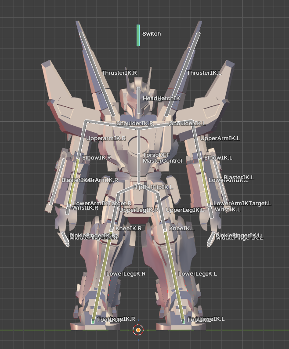The height and width of the screenshot is (349, 289).
Task: Click the ShoulderIK.R label
Action: [135, 124]
